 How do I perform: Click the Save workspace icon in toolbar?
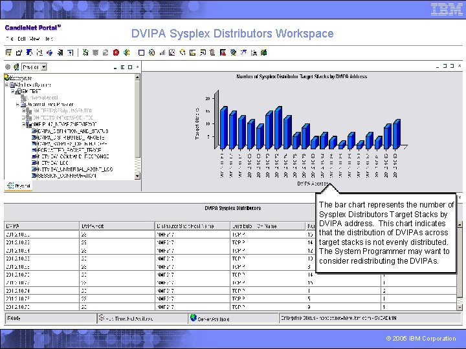tap(8, 52)
